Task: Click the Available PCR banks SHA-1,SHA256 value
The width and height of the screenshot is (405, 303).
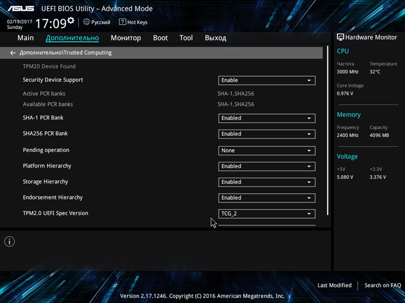Action: pyautogui.click(x=236, y=104)
